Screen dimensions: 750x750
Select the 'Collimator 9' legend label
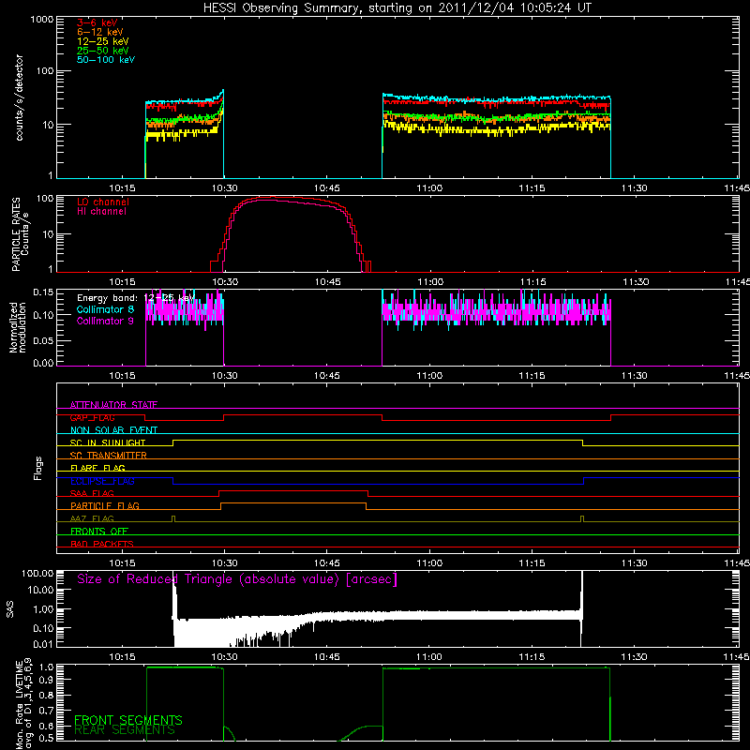click(x=105, y=321)
